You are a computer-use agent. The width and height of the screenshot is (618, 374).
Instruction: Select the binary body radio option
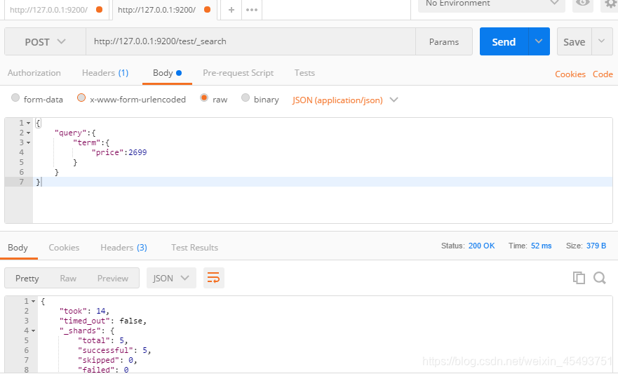pyautogui.click(x=246, y=98)
